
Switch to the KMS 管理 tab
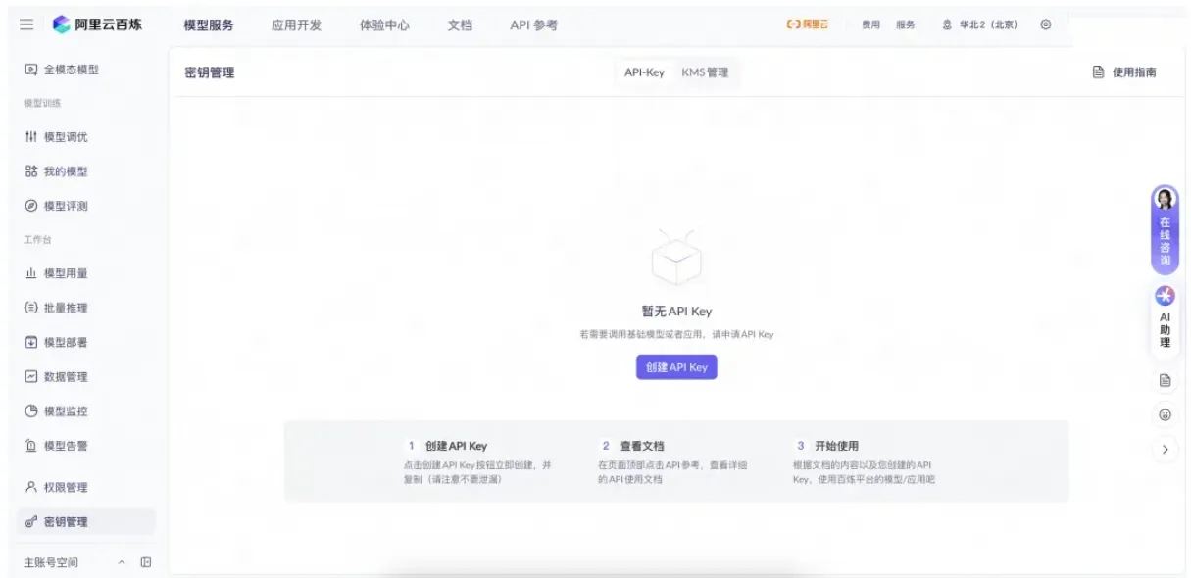[705, 72]
